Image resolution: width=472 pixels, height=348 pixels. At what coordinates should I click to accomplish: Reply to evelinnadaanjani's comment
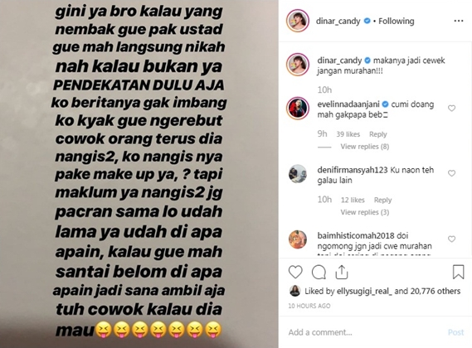[x=377, y=134]
